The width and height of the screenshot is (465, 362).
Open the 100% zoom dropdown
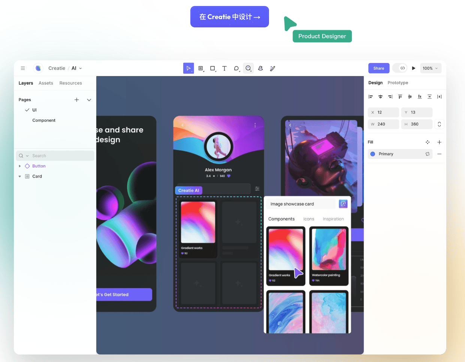(x=431, y=68)
